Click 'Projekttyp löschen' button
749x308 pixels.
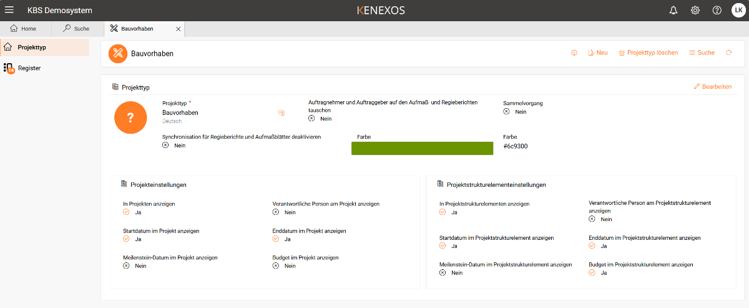point(648,53)
